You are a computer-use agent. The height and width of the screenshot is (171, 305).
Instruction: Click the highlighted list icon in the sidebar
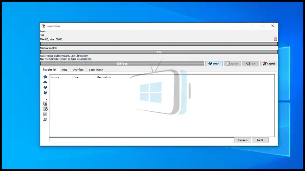point(45,109)
